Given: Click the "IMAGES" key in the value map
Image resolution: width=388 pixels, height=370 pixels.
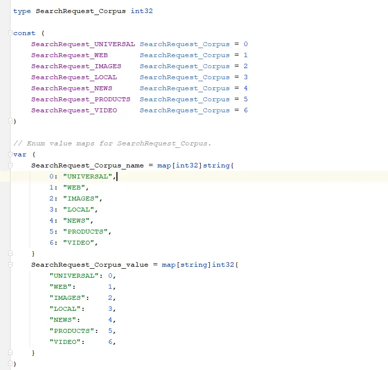Looking at the screenshot, I should pos(67,298).
